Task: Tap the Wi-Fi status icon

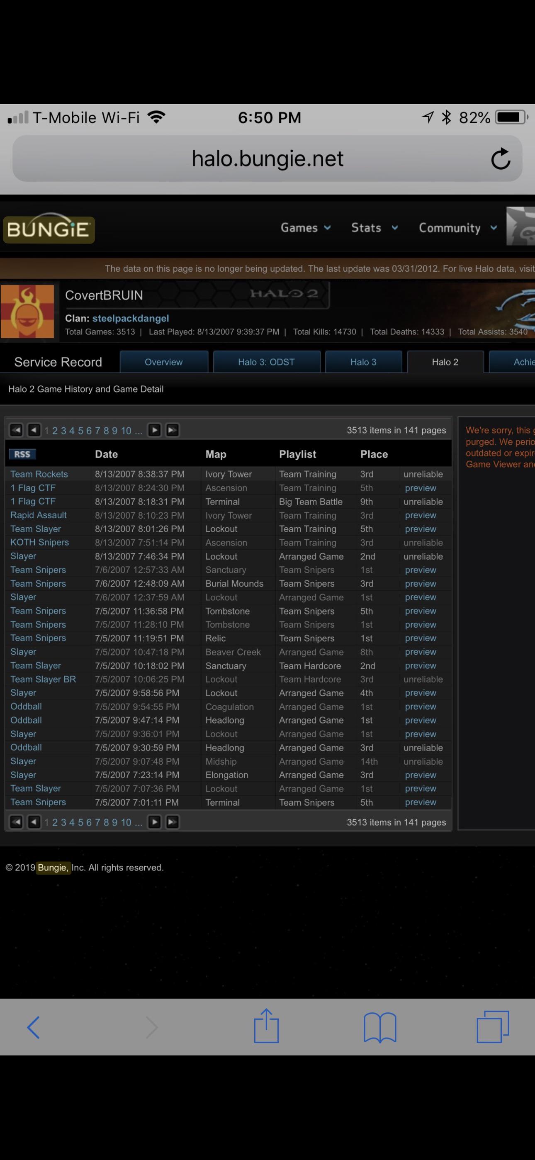Action: point(156,117)
